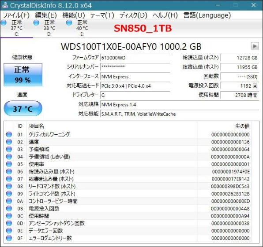The height and width of the screenshot is (247, 263).
Task: Click the 37 °C temperature button
Action: pos(23,108)
